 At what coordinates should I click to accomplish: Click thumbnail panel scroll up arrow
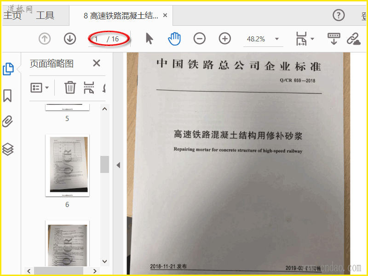pyautogui.click(x=105, y=109)
